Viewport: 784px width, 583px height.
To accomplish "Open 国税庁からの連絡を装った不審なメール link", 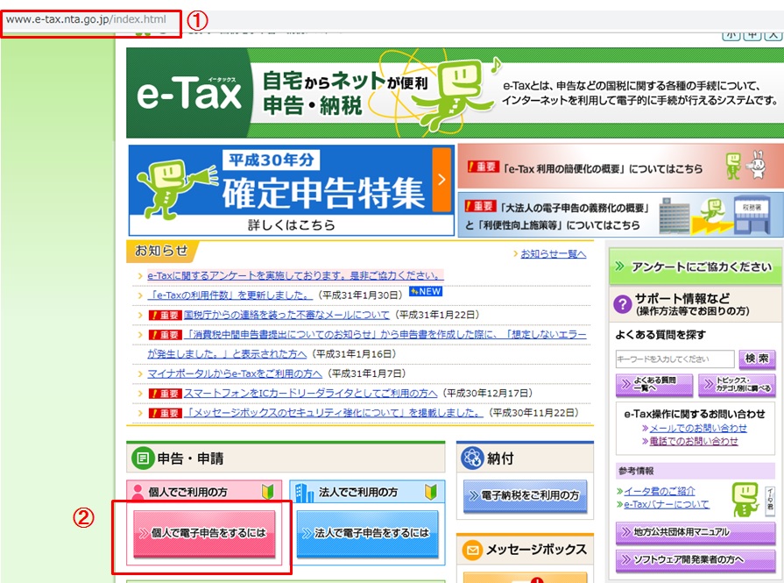I will coord(286,315).
